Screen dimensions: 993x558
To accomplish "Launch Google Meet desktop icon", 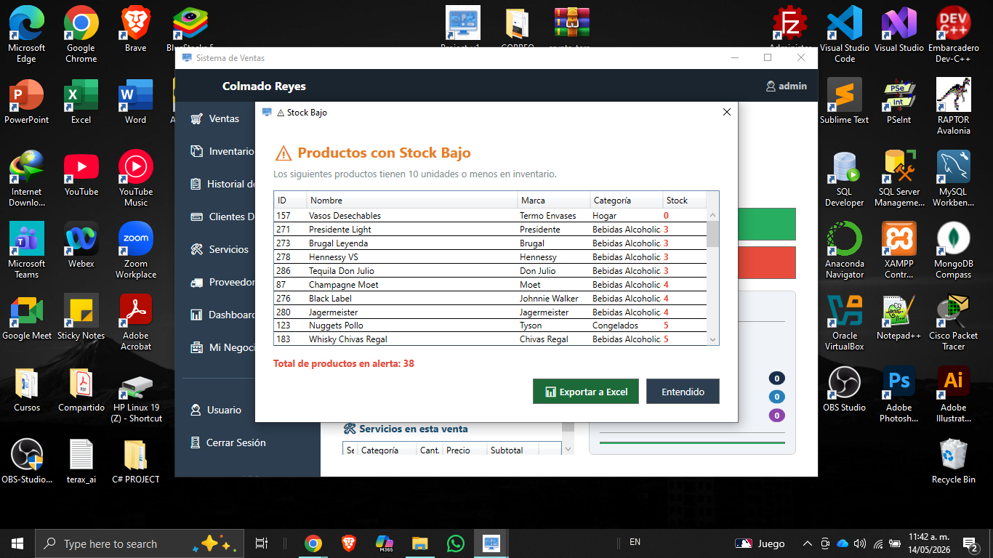I will (x=27, y=317).
